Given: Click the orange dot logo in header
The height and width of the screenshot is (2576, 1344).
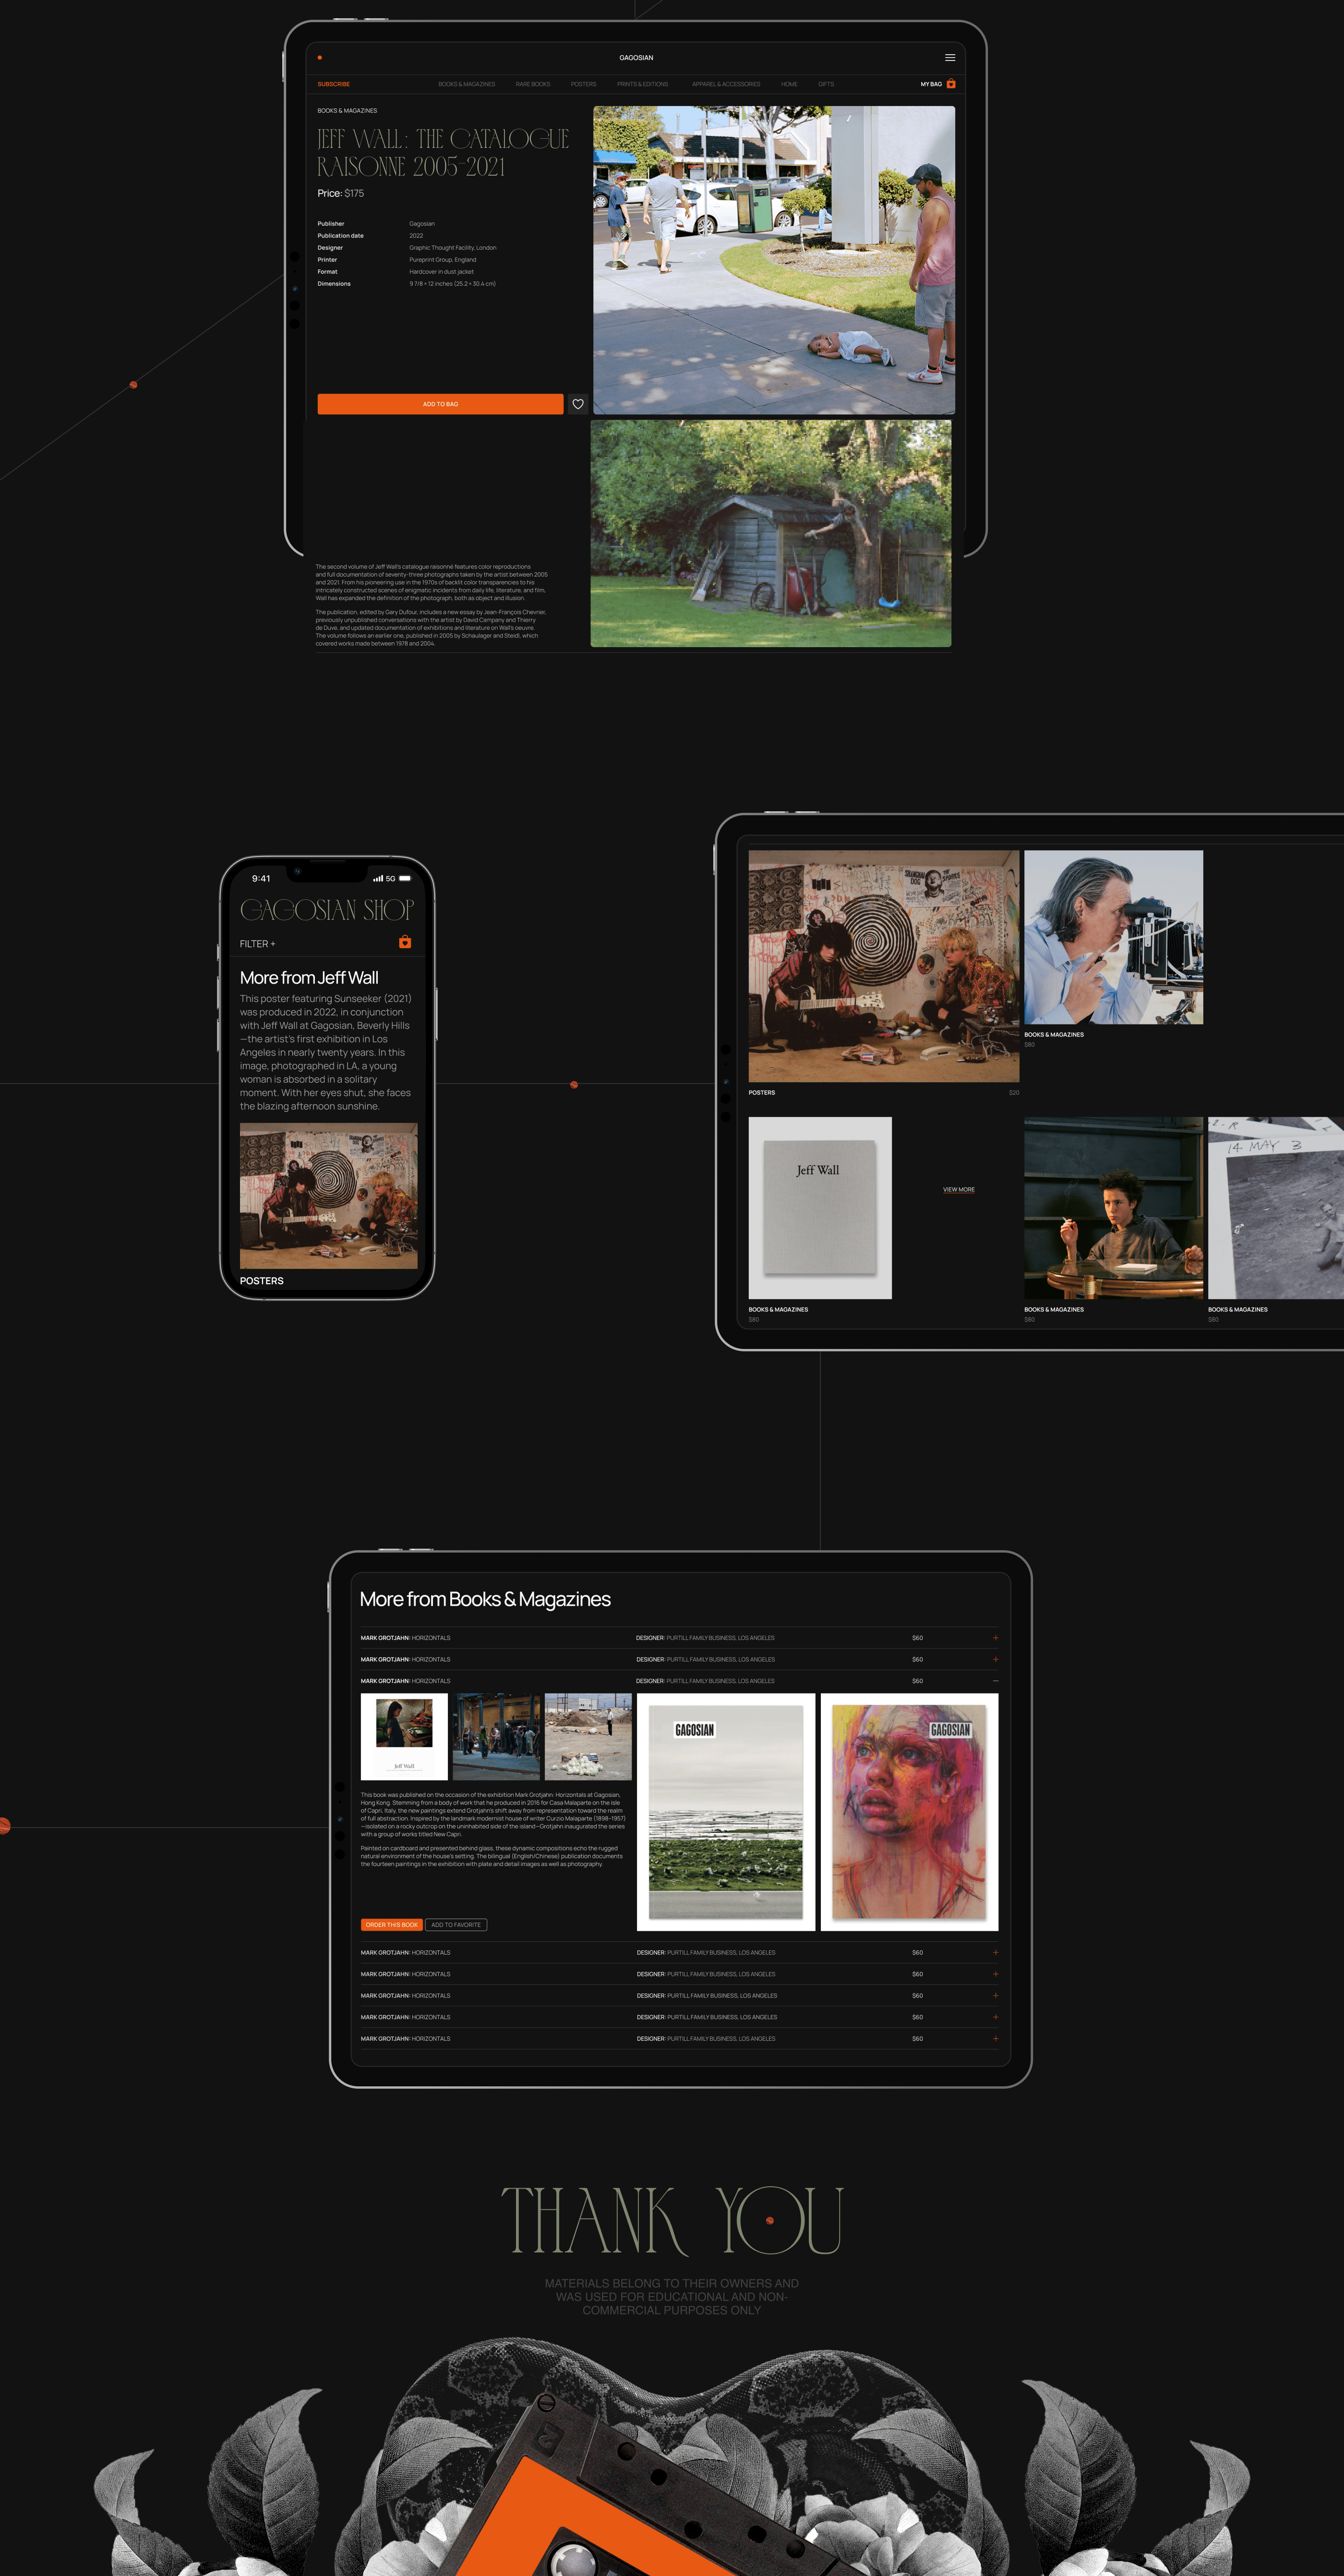Looking at the screenshot, I should (x=320, y=58).
